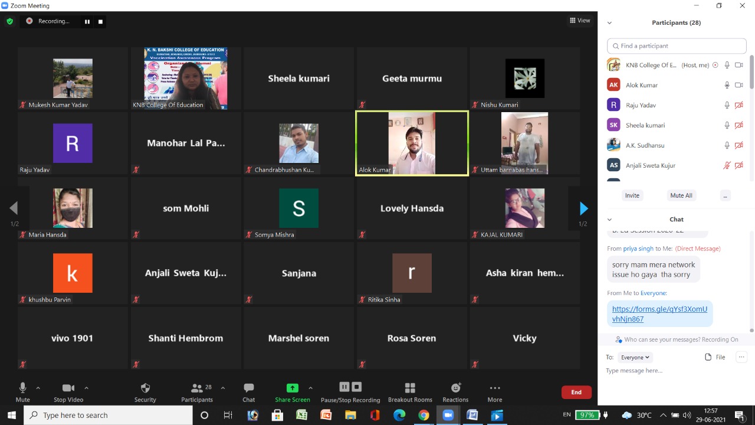Open the Windows Start button
Image resolution: width=755 pixels, height=425 pixels.
[11, 415]
